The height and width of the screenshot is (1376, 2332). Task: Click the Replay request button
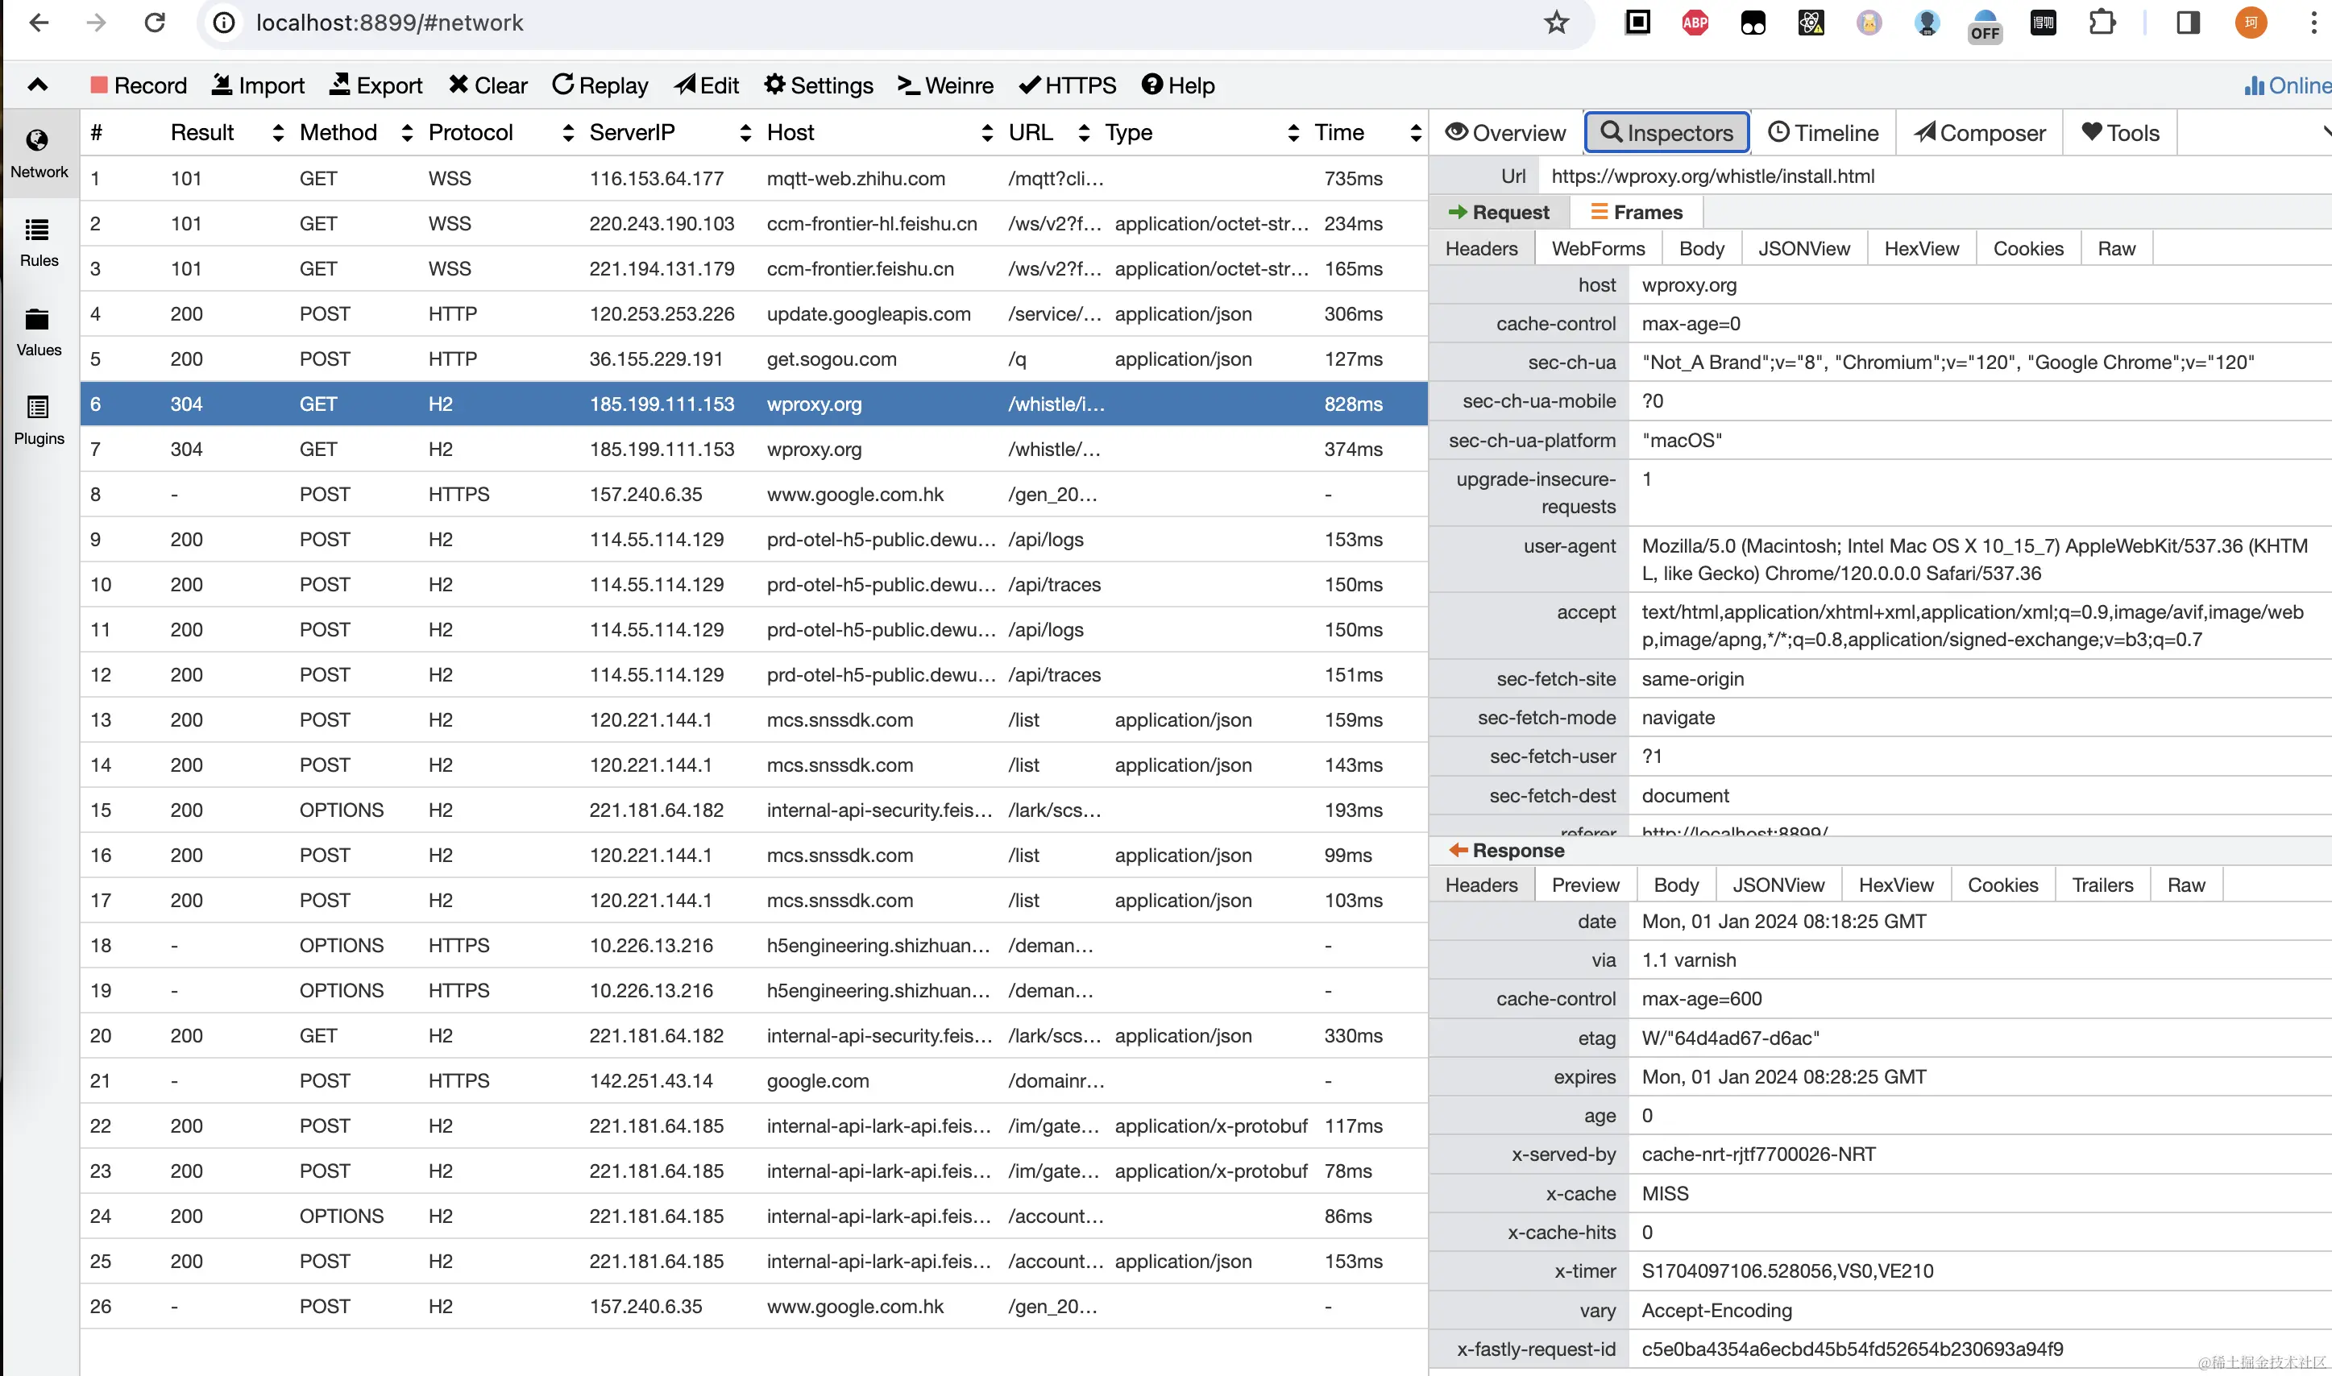coord(600,85)
